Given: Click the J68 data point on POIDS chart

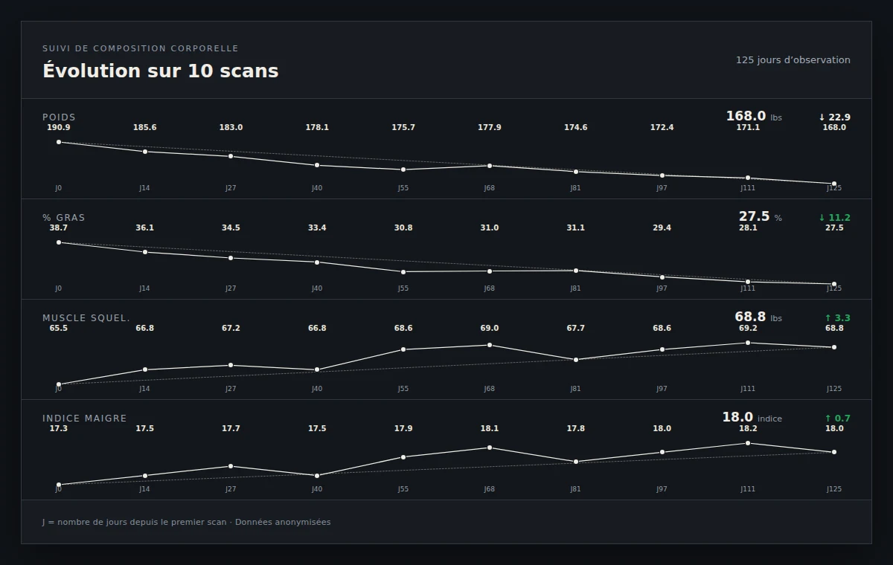Looking at the screenshot, I should (489, 166).
